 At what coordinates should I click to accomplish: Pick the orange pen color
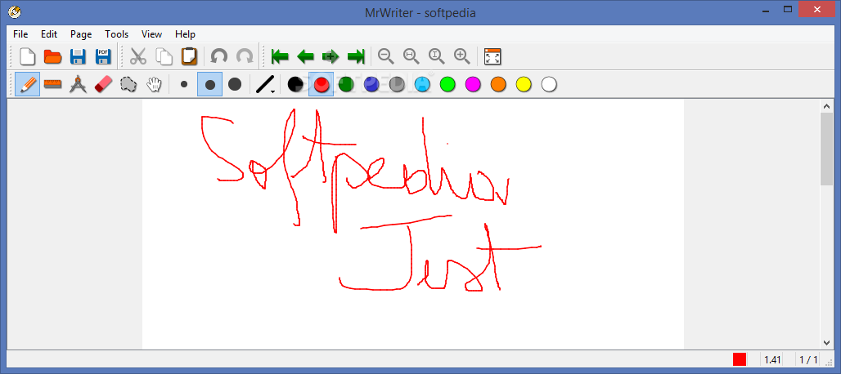pyautogui.click(x=498, y=84)
